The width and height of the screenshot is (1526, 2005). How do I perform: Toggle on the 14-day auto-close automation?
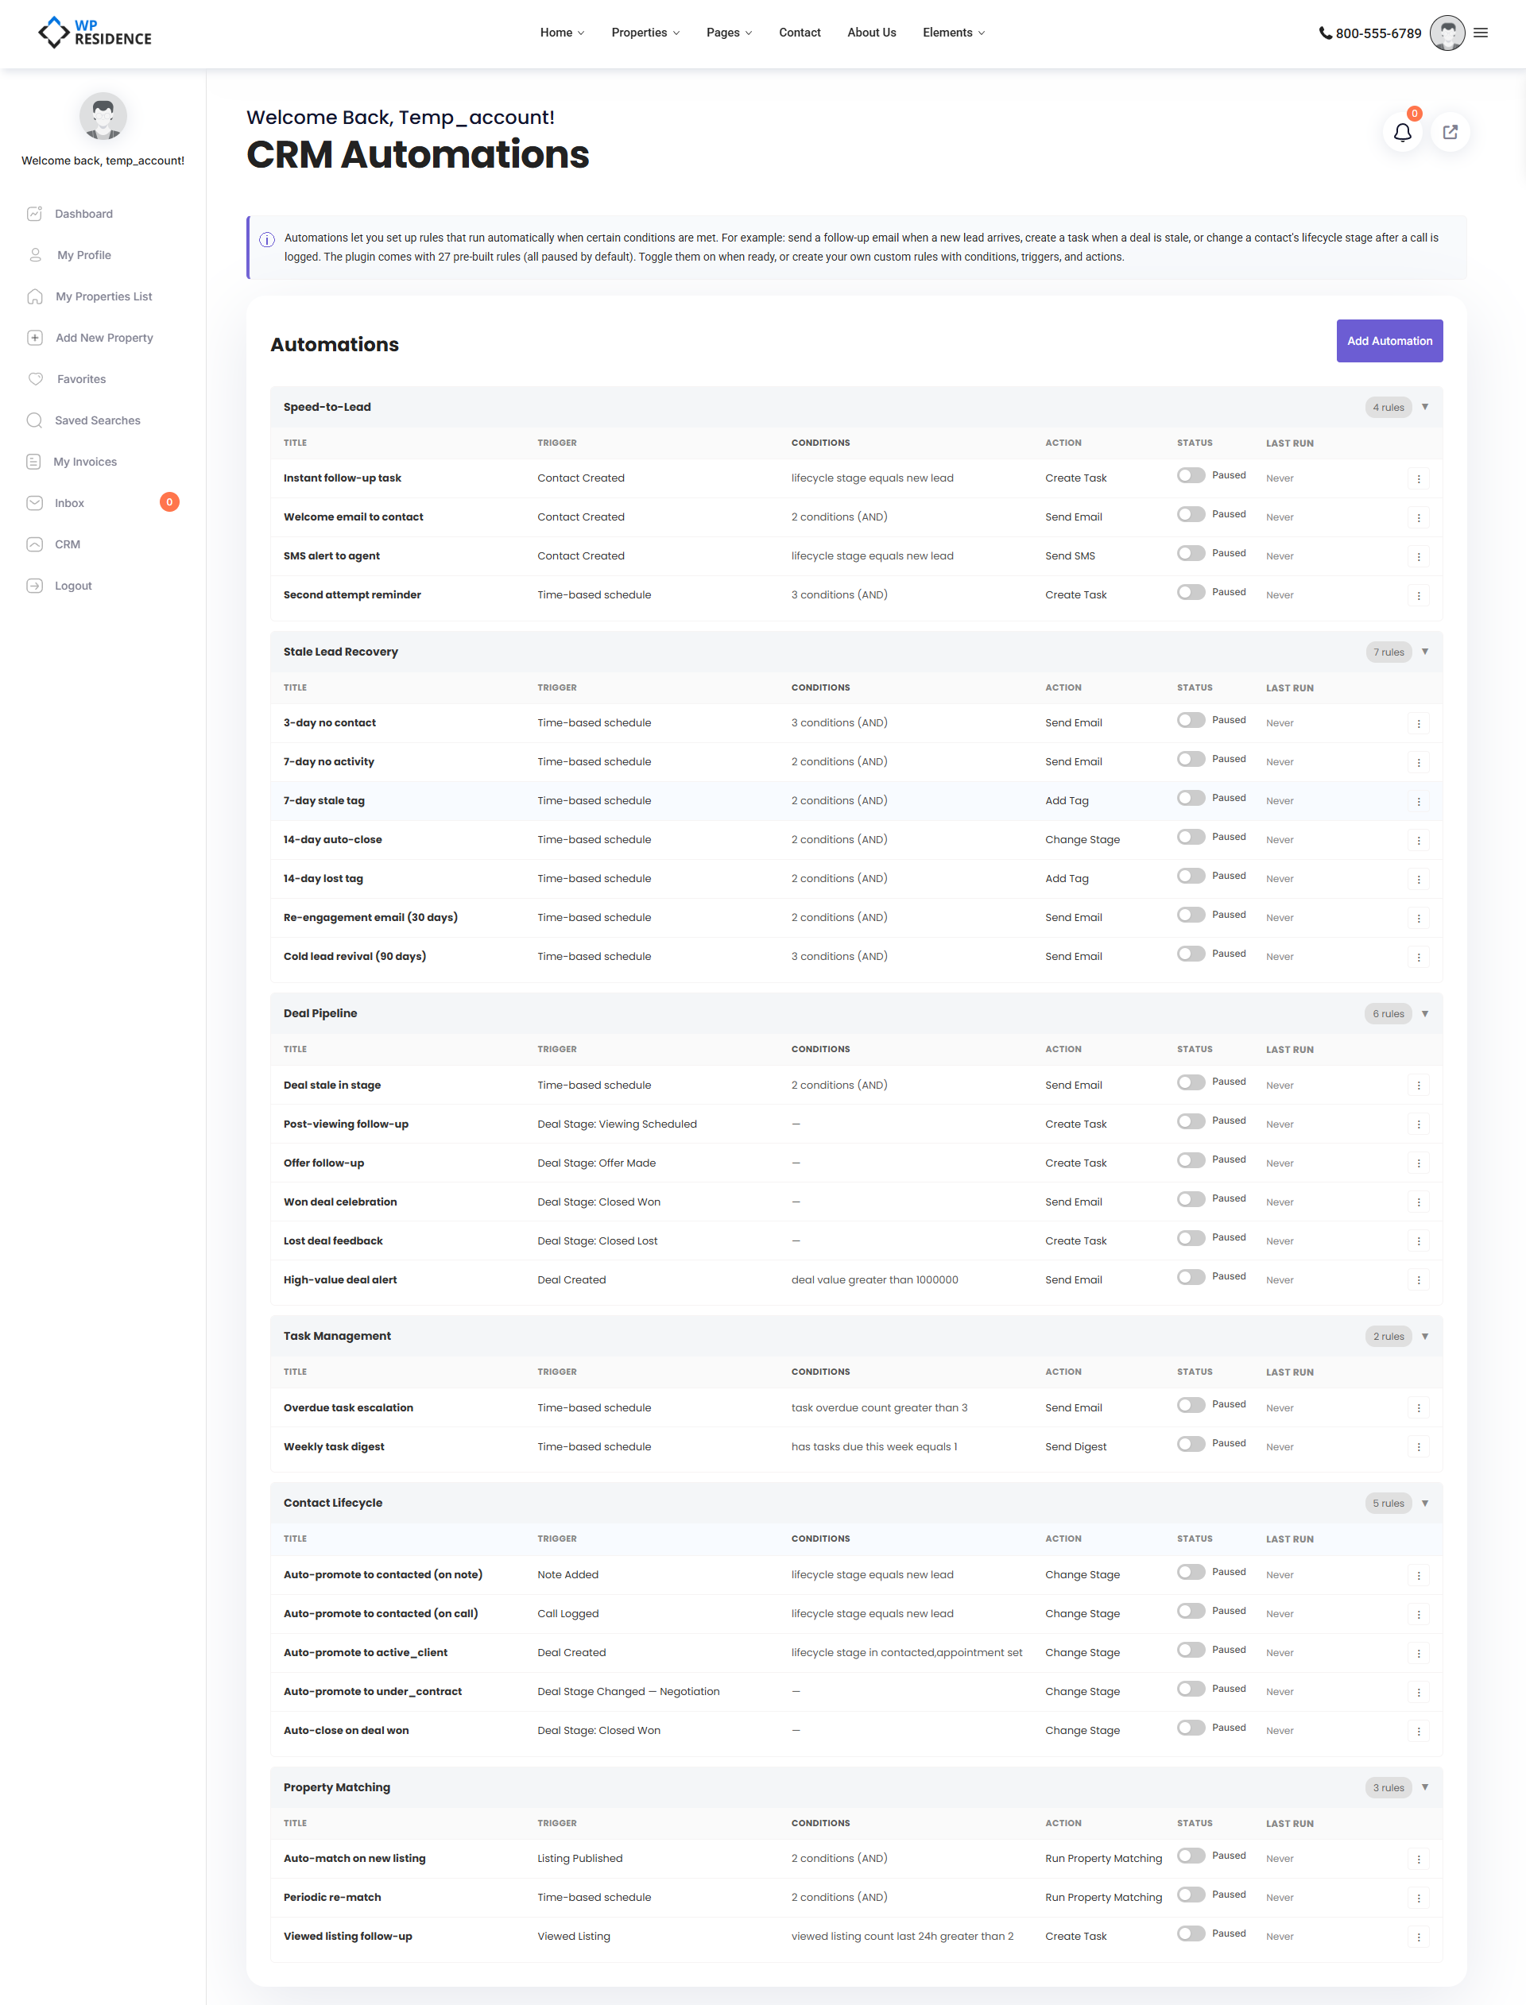click(1190, 838)
